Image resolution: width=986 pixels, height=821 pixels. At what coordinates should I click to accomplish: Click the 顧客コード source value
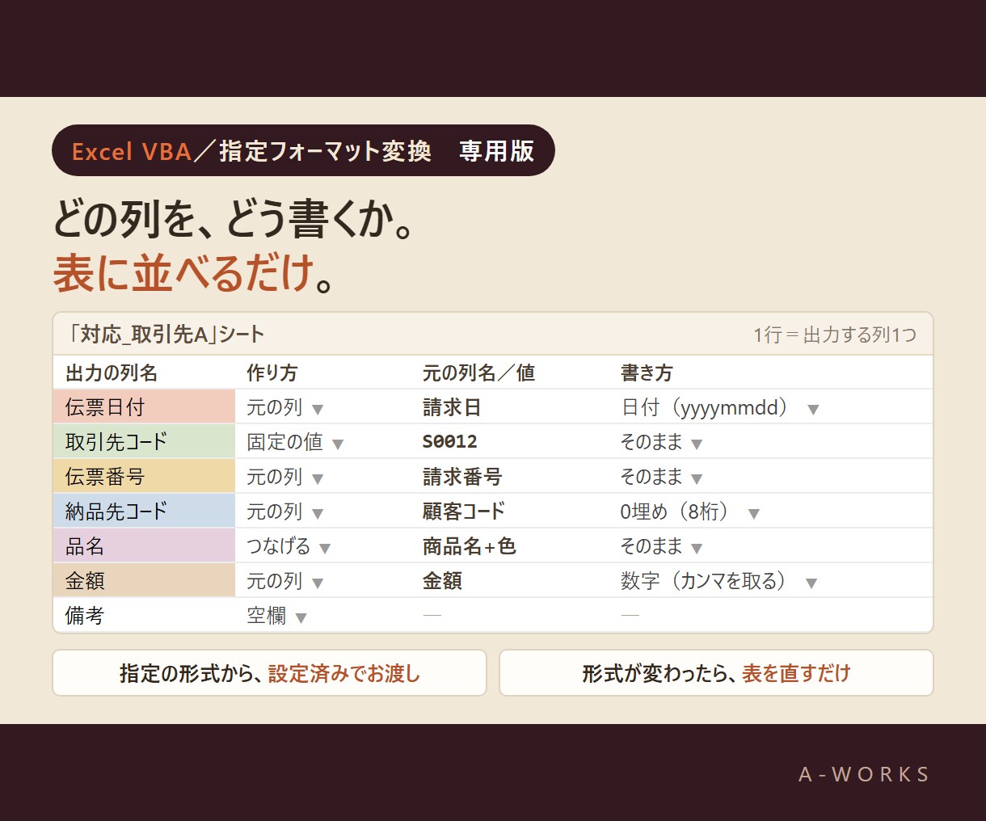pyautogui.click(x=464, y=512)
